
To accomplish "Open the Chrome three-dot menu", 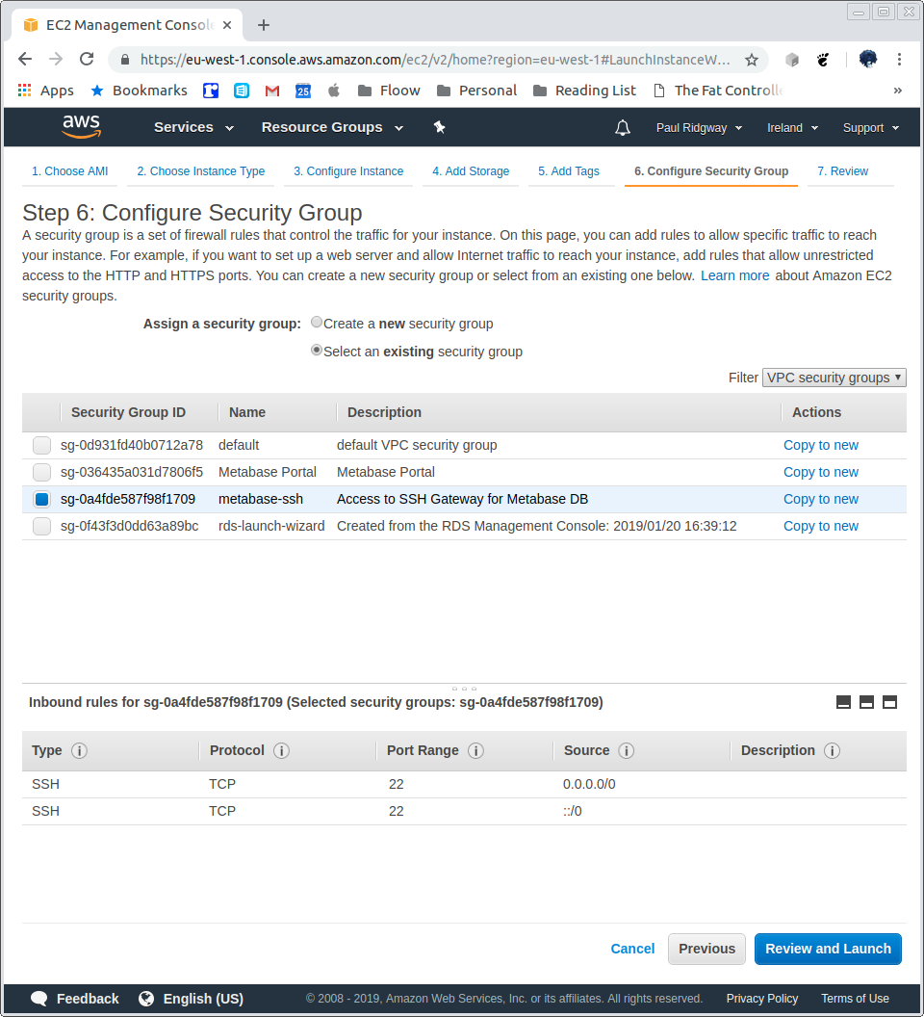I will click(x=899, y=60).
